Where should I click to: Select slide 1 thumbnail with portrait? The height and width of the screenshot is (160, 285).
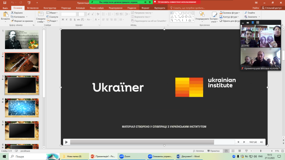[22, 39]
